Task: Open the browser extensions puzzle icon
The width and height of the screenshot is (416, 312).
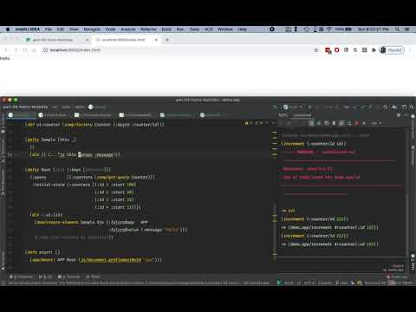Action: click(374, 50)
